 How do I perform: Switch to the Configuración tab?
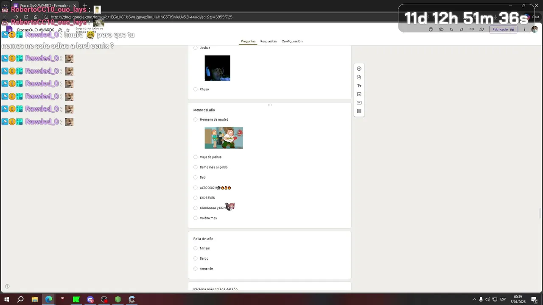coord(292,41)
